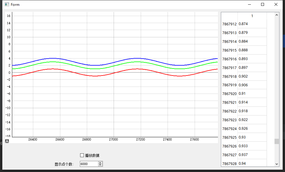
Task: Click the scrollbar up arrow icon
Action: [277, 15]
